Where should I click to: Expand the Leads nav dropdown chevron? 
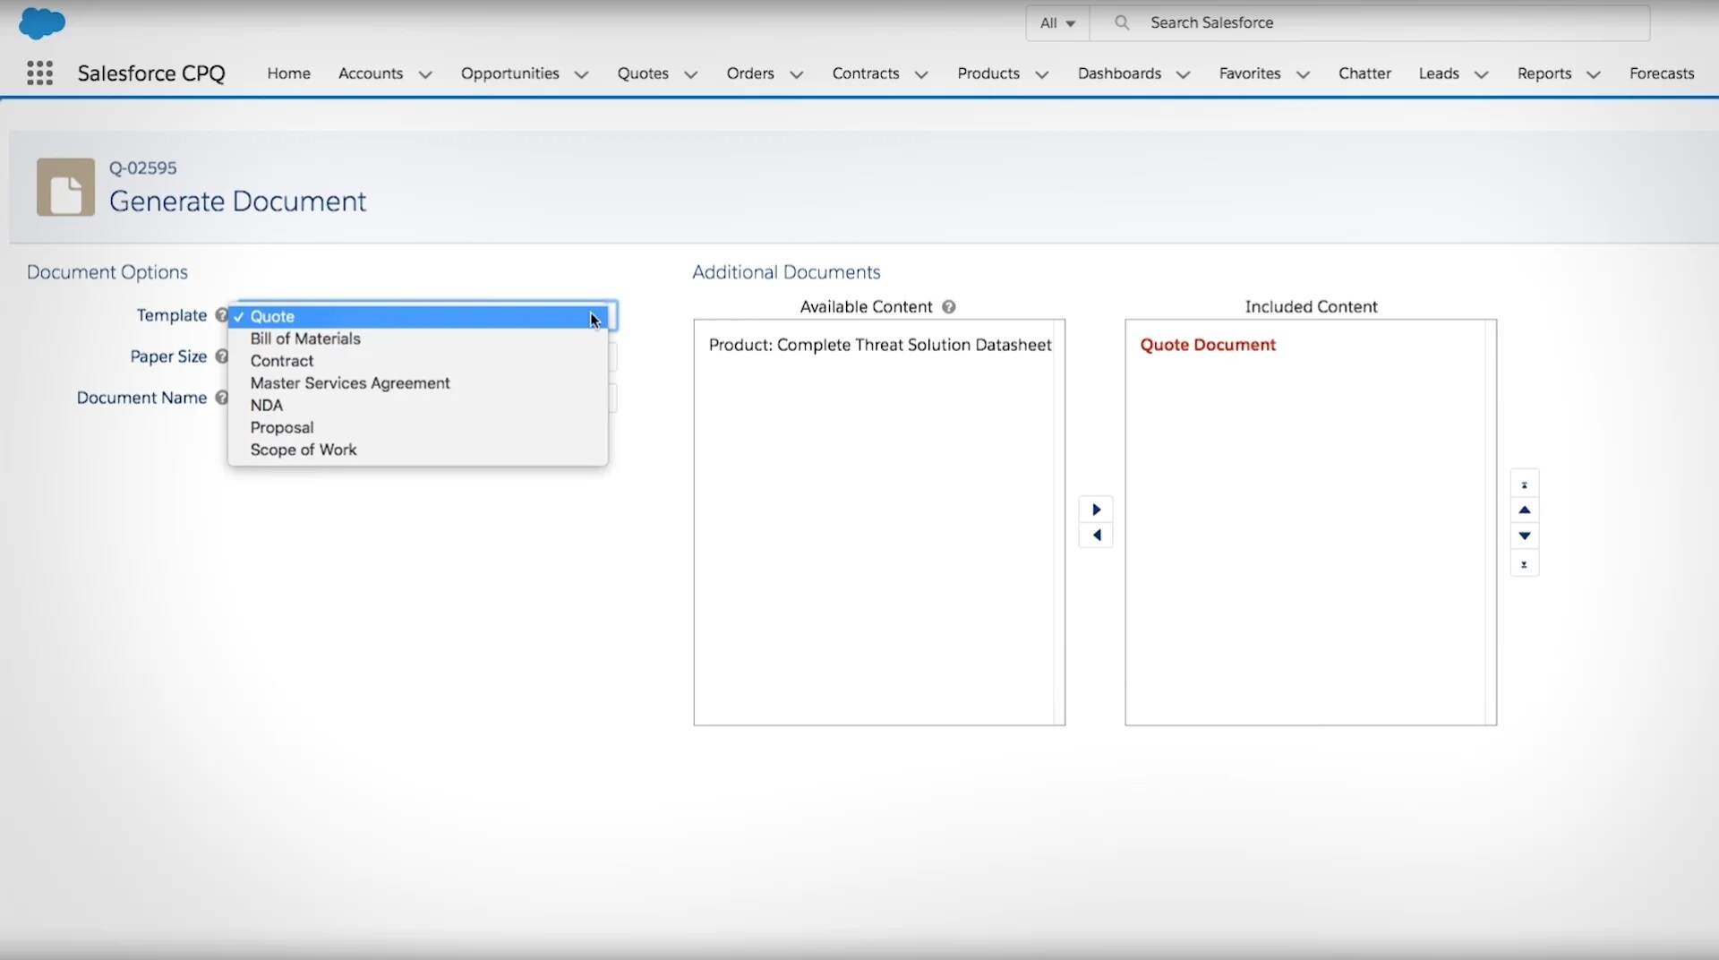point(1481,74)
